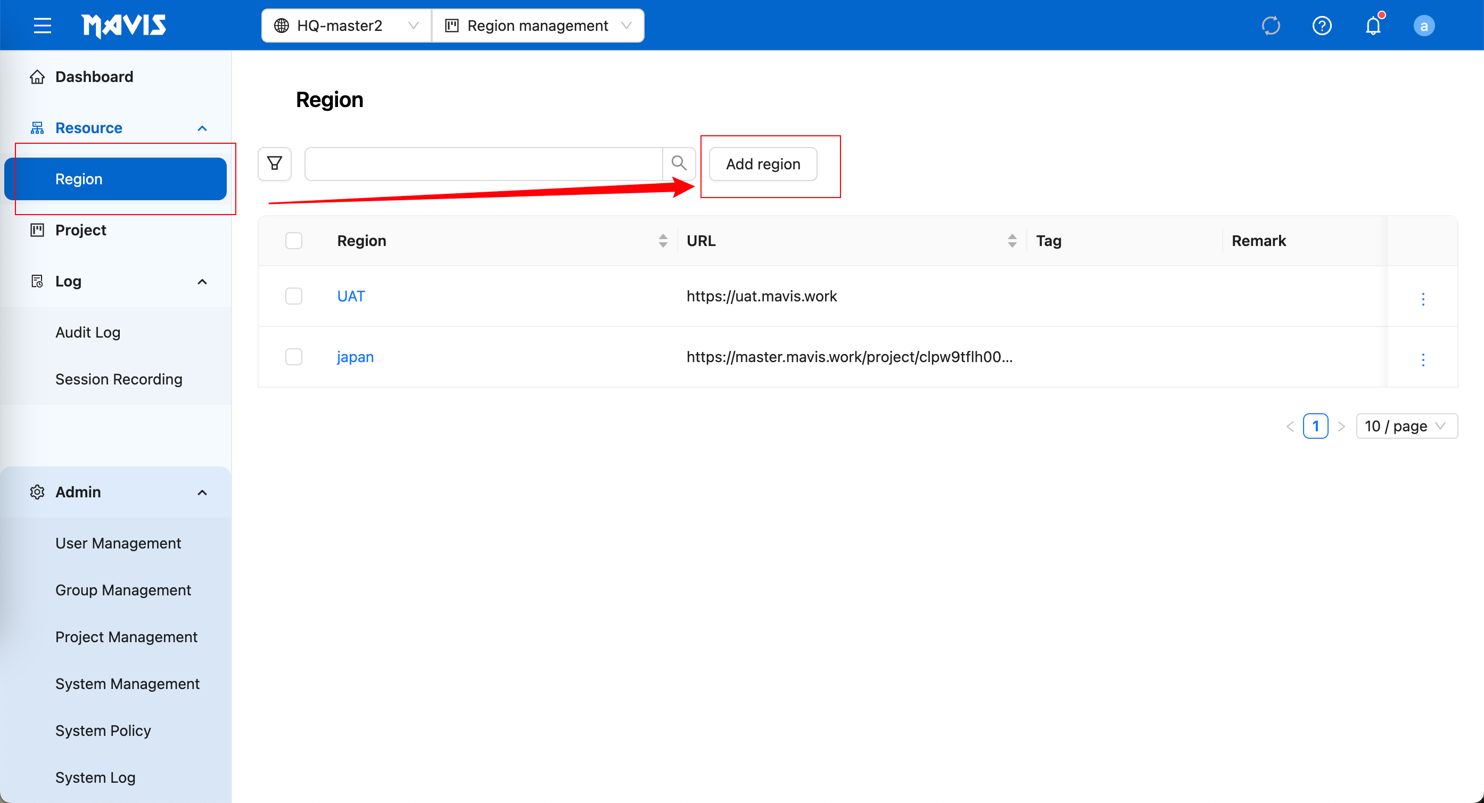1484x803 pixels.
Task: Select Region in the sidebar
Action: pos(115,179)
